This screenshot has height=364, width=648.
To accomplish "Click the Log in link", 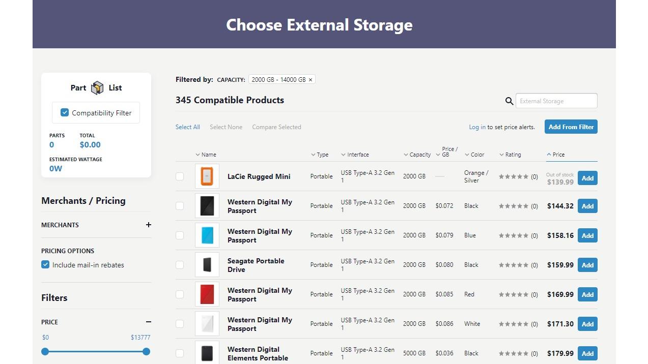I will tap(477, 127).
